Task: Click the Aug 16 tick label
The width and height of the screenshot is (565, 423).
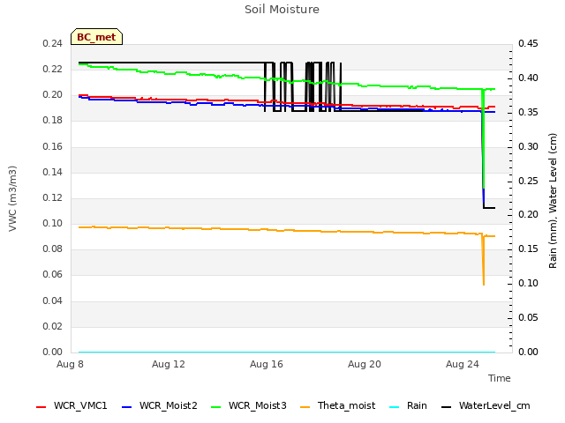Action: point(267,364)
